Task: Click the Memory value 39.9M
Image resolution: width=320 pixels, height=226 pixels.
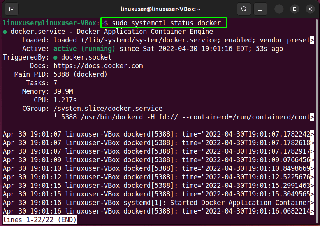Action: (x=63, y=91)
